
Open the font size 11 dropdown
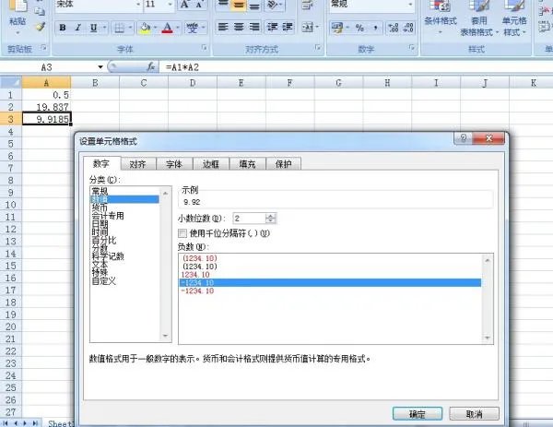coord(170,5)
